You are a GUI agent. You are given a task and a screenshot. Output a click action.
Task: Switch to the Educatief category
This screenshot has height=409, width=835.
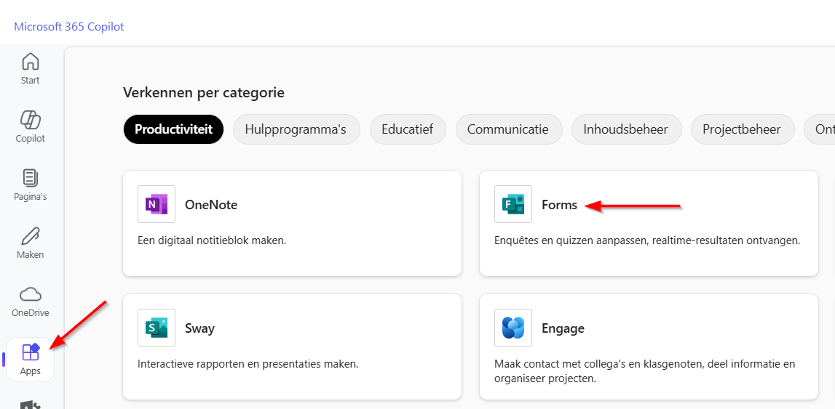click(x=408, y=129)
